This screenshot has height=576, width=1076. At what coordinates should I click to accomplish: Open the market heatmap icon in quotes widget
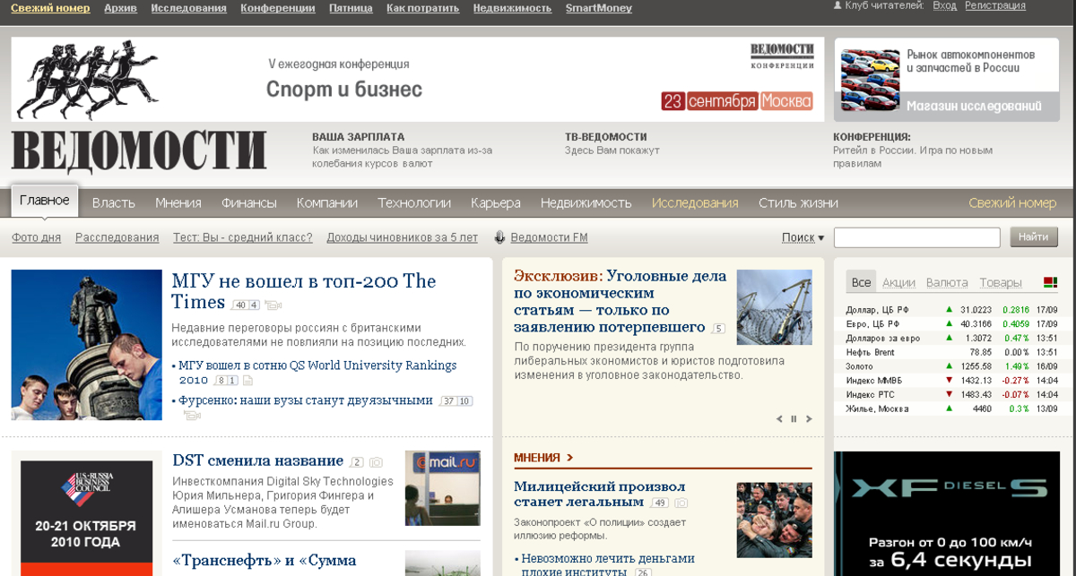(x=1050, y=282)
